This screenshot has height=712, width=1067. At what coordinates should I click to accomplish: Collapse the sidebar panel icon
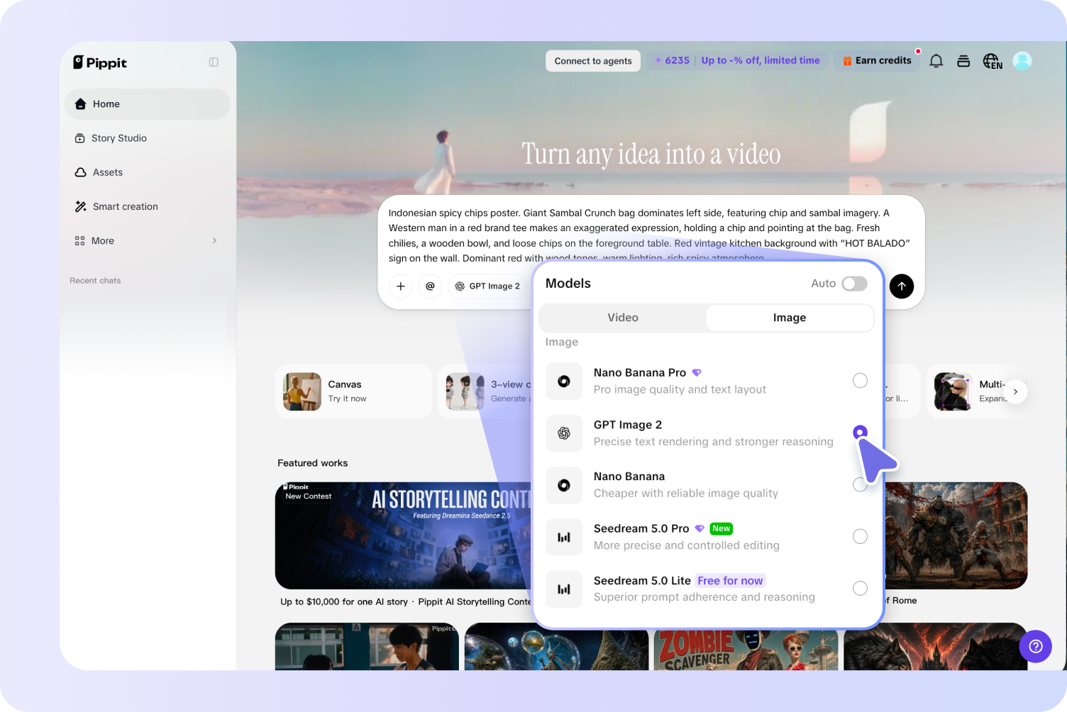click(x=214, y=62)
